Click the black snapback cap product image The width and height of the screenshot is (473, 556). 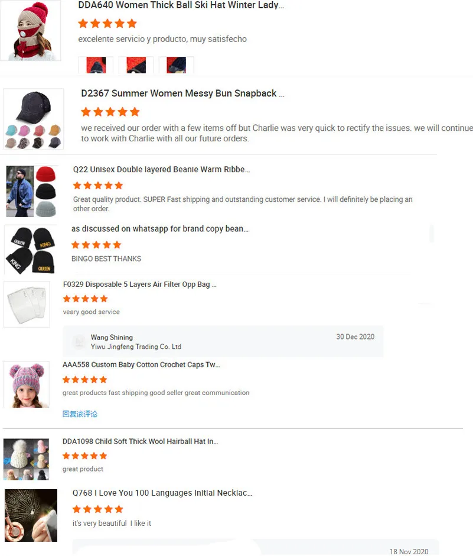[33, 119]
